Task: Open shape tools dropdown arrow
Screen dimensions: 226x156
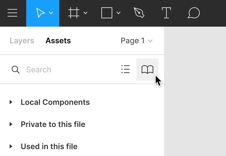Action: pyautogui.click(x=119, y=13)
